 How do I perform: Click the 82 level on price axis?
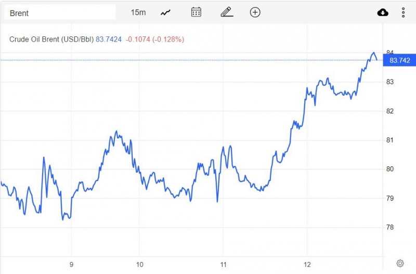coord(389,111)
